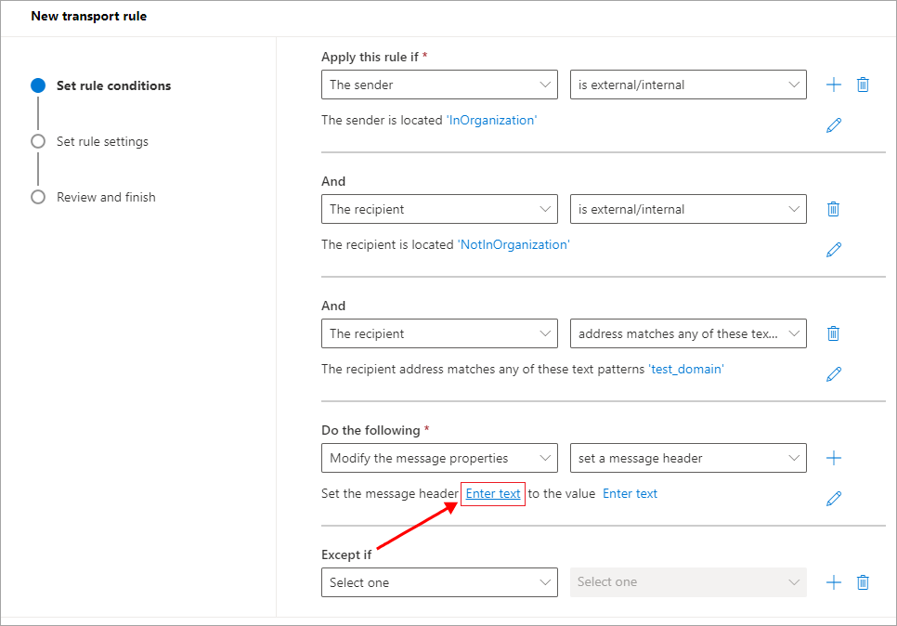The image size is (897, 626).
Task: Delete the sender condition with trash icon
Action: tap(863, 85)
